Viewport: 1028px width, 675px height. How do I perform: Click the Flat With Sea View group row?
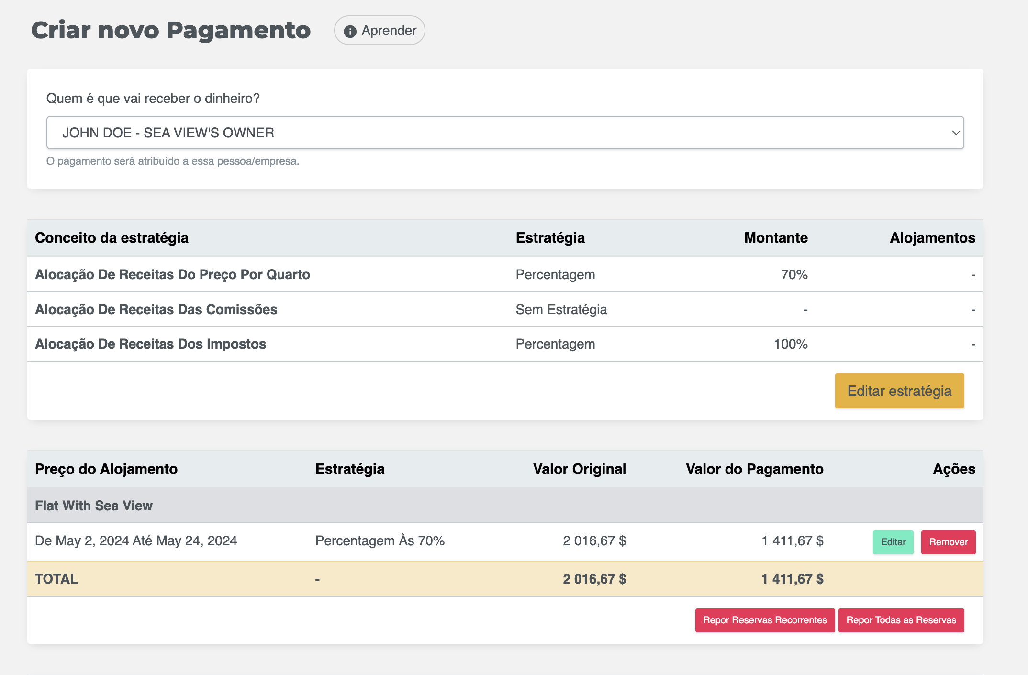(94, 506)
